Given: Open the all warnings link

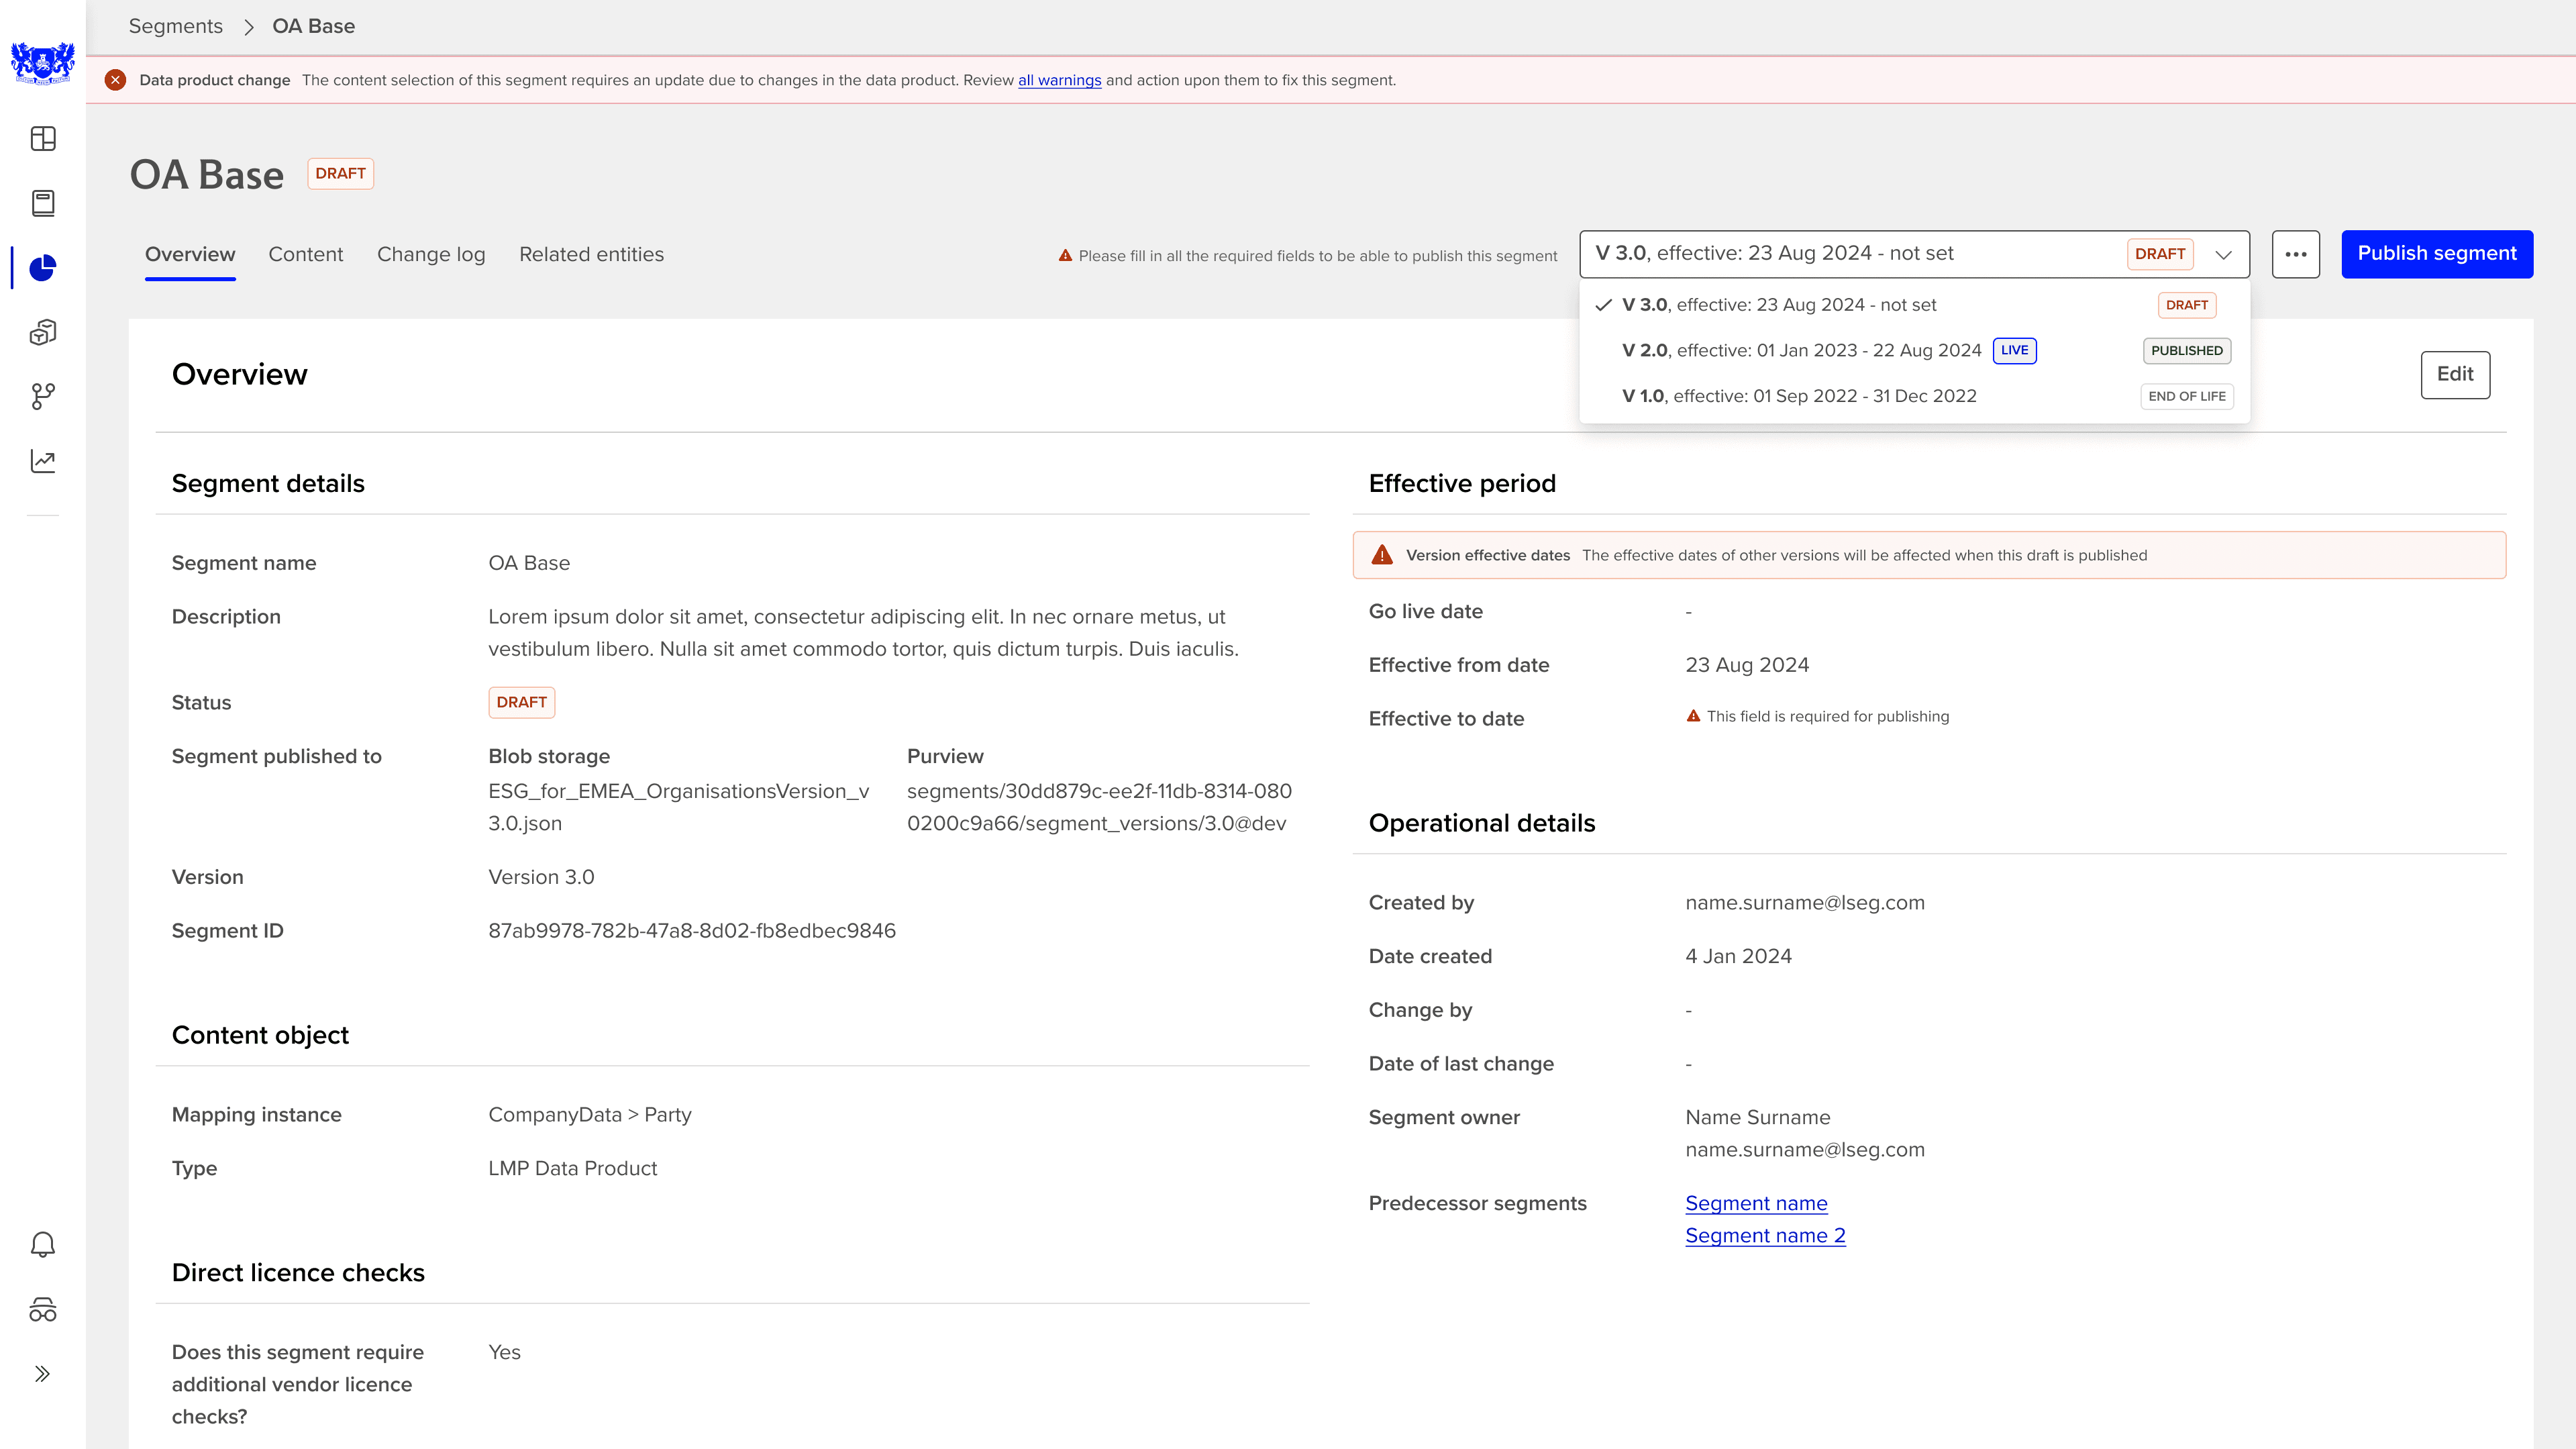Looking at the screenshot, I should tap(1059, 80).
